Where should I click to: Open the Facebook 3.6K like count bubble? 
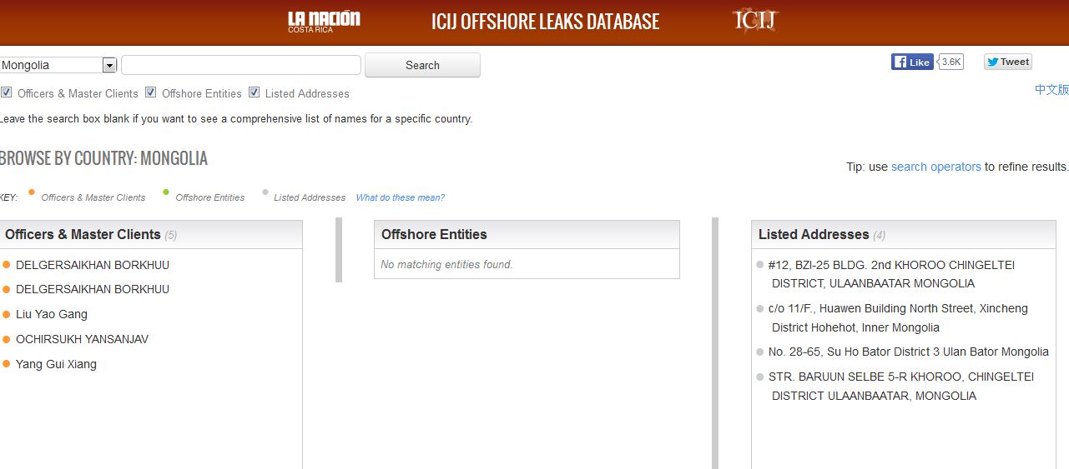pyautogui.click(x=951, y=62)
